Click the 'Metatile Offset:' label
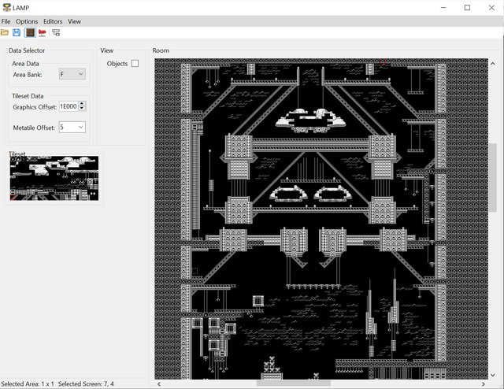 point(34,128)
